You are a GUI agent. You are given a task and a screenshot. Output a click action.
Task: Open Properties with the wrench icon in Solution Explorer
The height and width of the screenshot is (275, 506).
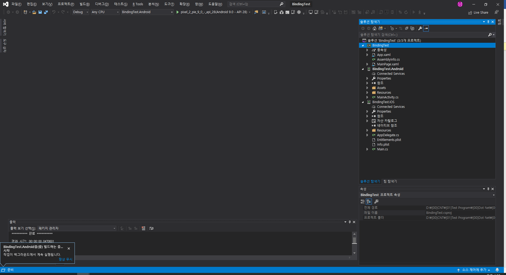420,28
